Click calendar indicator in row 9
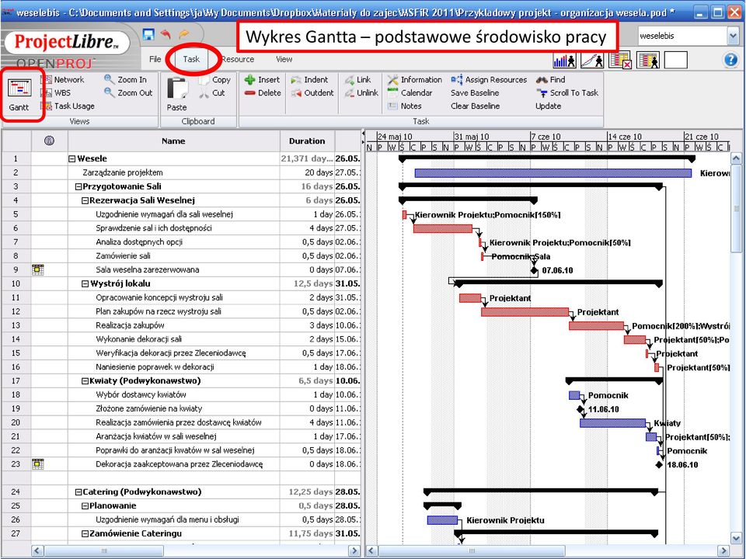The width and height of the screenshot is (746, 559). pyautogui.click(x=37, y=270)
